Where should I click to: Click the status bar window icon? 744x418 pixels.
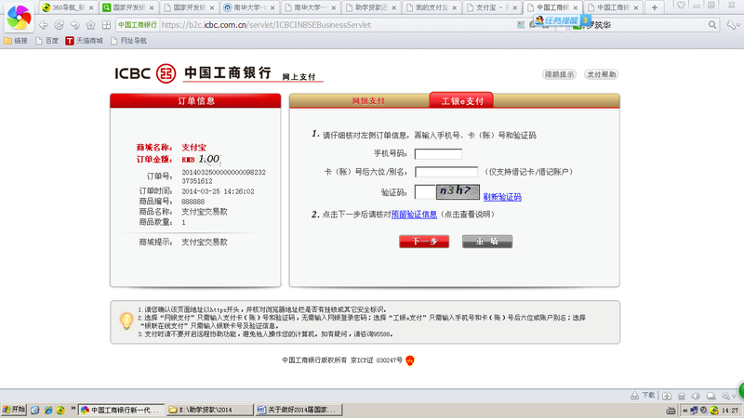(711, 396)
